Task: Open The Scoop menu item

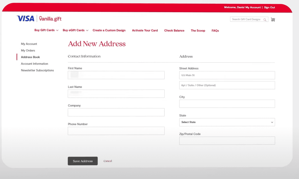Action: (198, 30)
